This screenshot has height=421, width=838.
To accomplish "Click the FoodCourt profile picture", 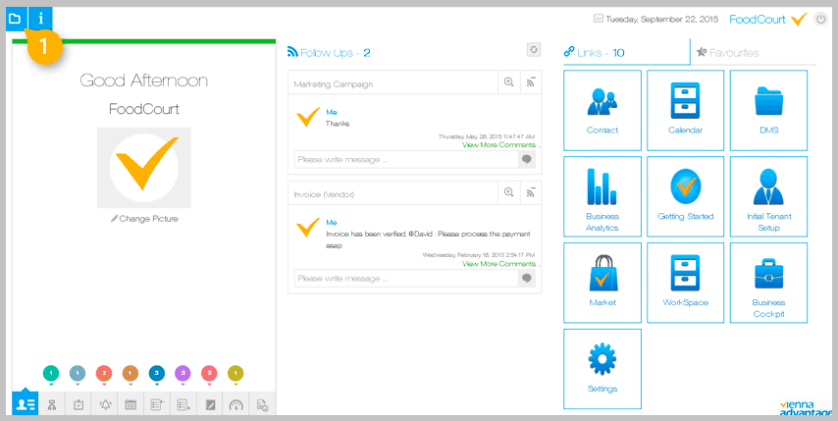I will tap(144, 168).
